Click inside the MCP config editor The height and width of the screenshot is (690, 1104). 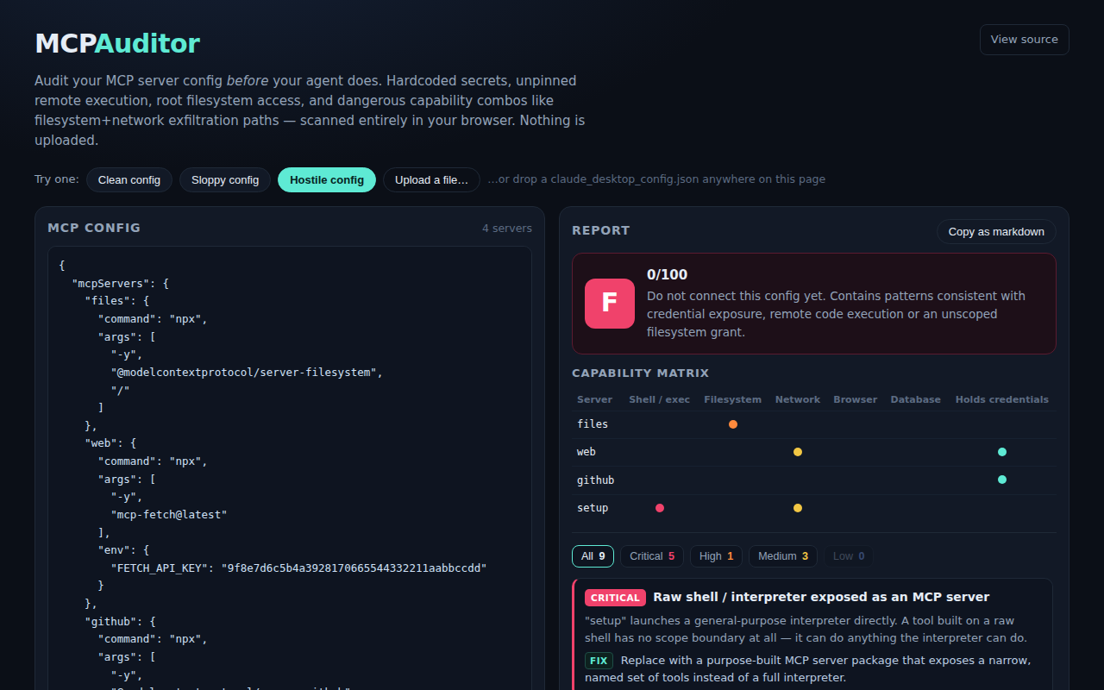(290, 468)
